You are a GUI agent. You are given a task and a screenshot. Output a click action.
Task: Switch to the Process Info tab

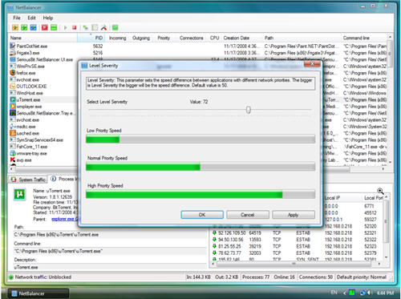click(64, 179)
